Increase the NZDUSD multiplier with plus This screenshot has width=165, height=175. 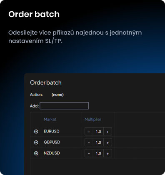[107, 153]
